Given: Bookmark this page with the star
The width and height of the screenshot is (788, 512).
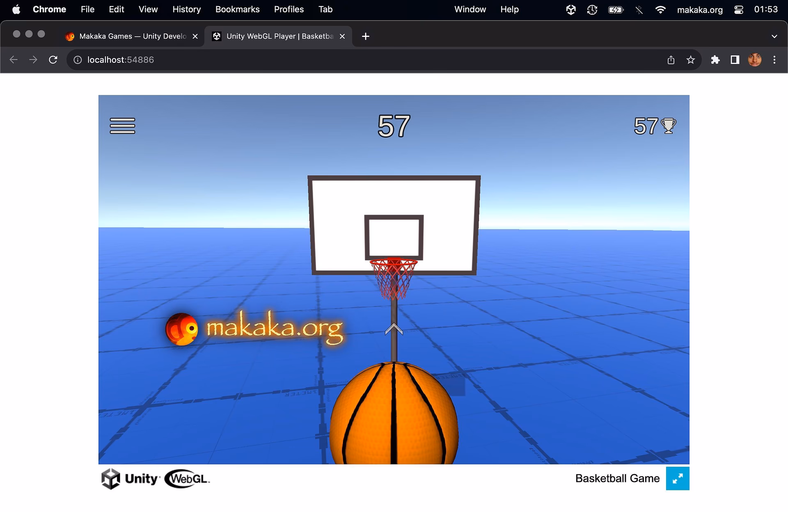Looking at the screenshot, I should click(691, 59).
